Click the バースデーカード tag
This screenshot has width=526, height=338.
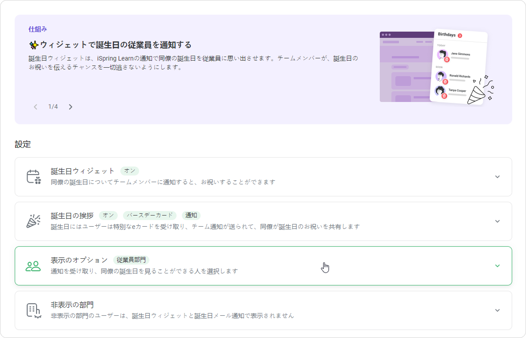coord(149,216)
